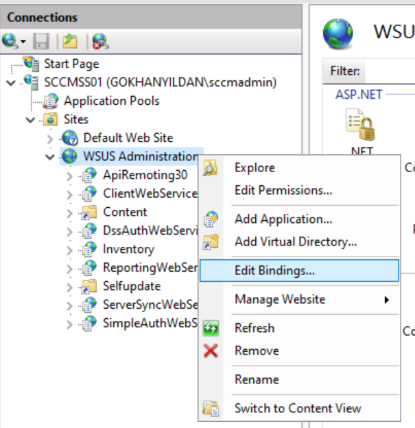Screen dimensions: 415x428
Task: Click the Default Web Site globe icon
Action: click(x=70, y=138)
